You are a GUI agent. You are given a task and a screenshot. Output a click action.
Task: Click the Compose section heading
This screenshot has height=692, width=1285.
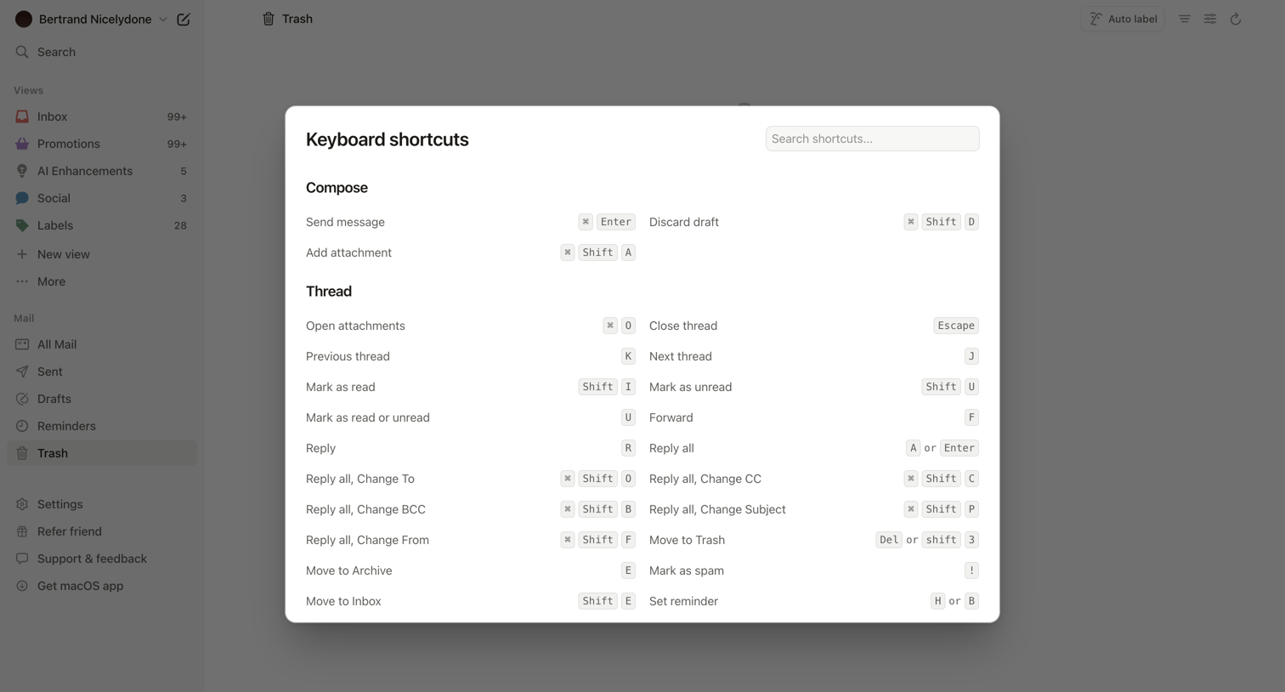pyautogui.click(x=337, y=188)
